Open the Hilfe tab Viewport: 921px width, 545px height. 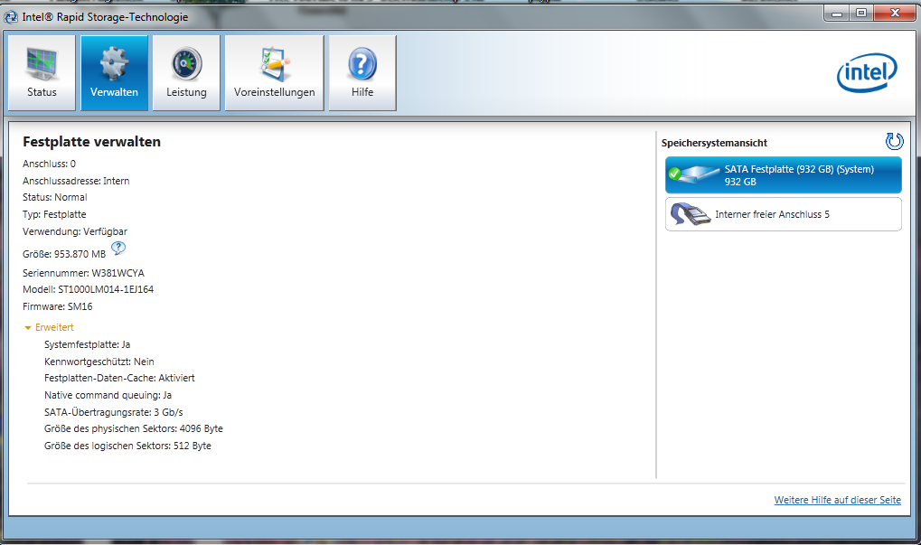pos(362,73)
